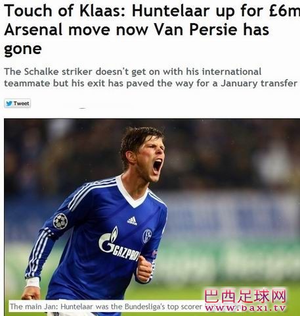Click the player's white wristband
300x316 pixels.
(33, 283)
